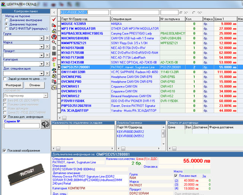Select БЪРЗ ФИЛТЪР radio option
The image size is (243, 195).
tap(6, 29)
